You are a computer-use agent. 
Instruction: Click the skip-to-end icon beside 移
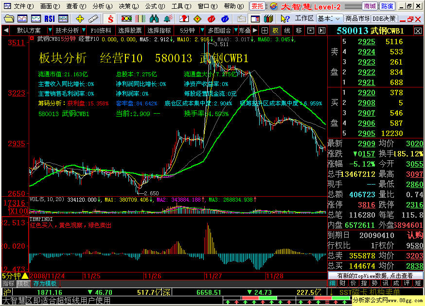pos(322,30)
